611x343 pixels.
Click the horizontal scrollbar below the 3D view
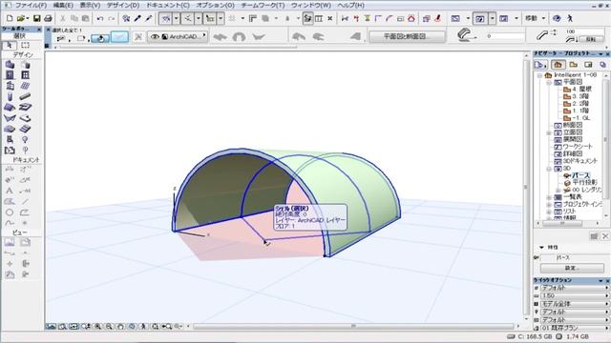pos(353,326)
